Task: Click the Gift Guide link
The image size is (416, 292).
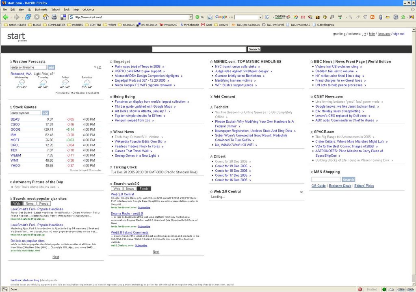Action: pos(318,186)
